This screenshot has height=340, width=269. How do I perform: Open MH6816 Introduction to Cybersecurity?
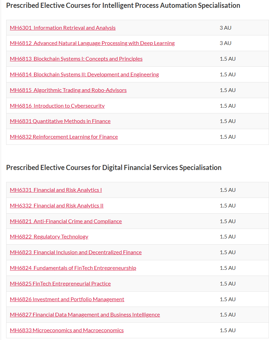point(57,106)
